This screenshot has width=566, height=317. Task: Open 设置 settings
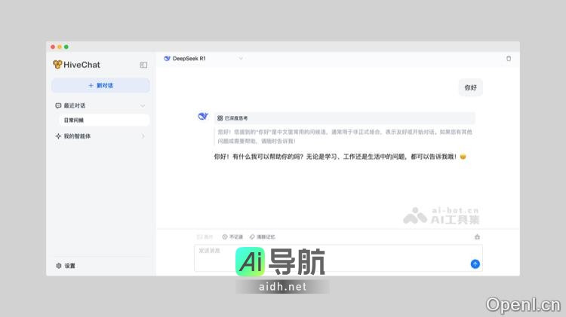pos(66,266)
